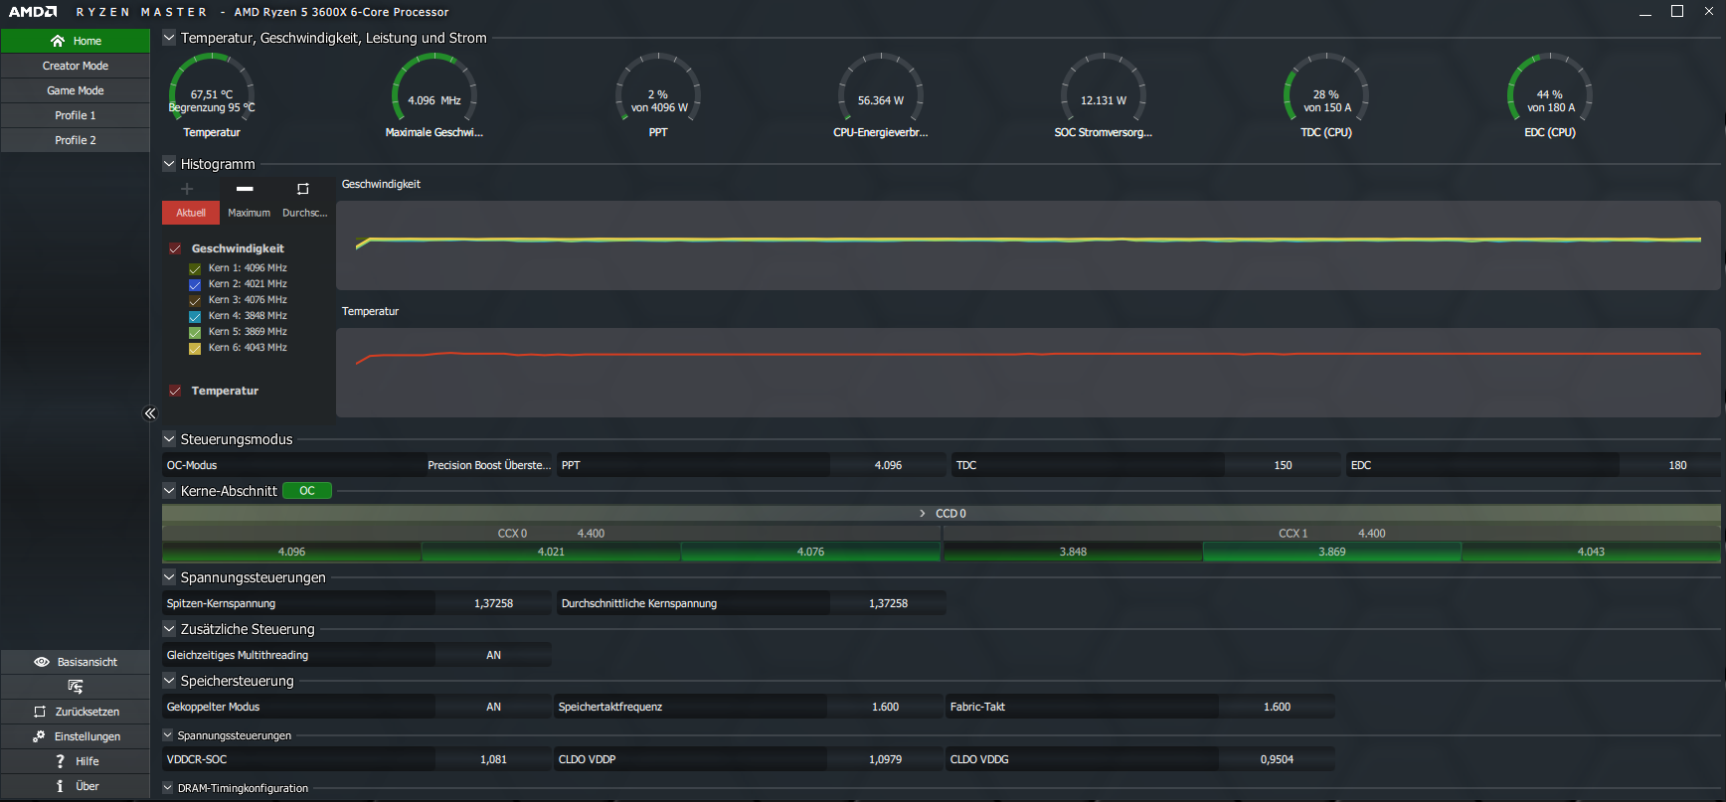Open the Home page in sidebar
1726x802 pixels.
click(x=76, y=41)
